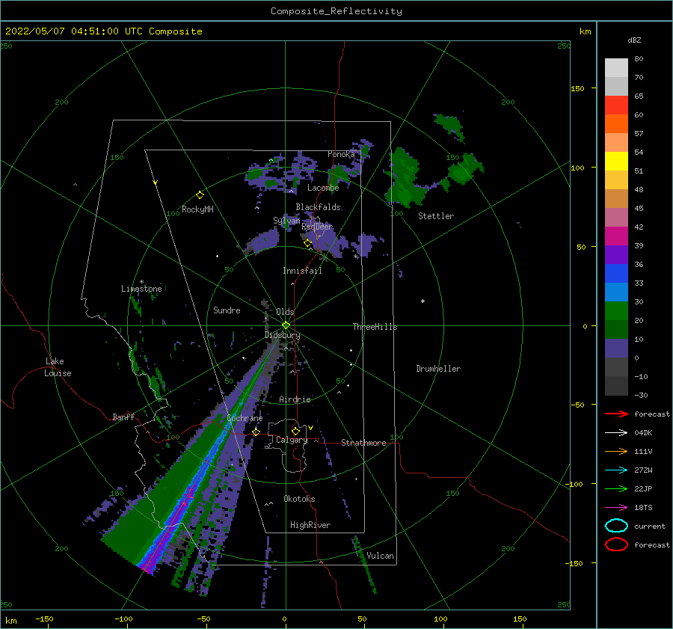Click the red forecast arrow in legend
673x629 pixels.
[616, 414]
